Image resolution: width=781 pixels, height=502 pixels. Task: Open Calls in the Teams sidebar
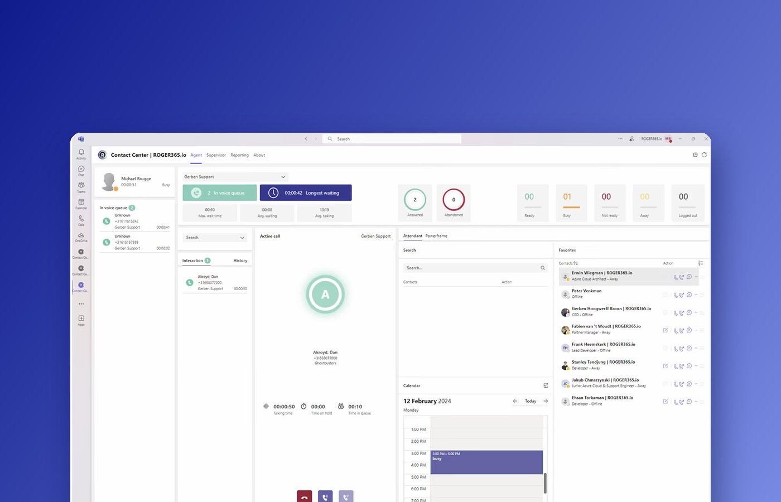81,220
